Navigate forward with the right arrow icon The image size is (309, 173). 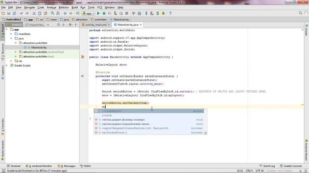coord(71,13)
